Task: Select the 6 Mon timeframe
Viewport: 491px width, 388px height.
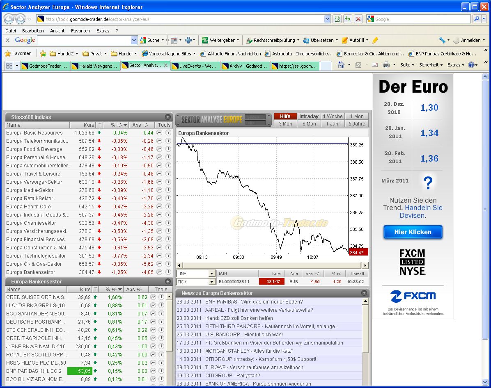Action: coord(309,124)
